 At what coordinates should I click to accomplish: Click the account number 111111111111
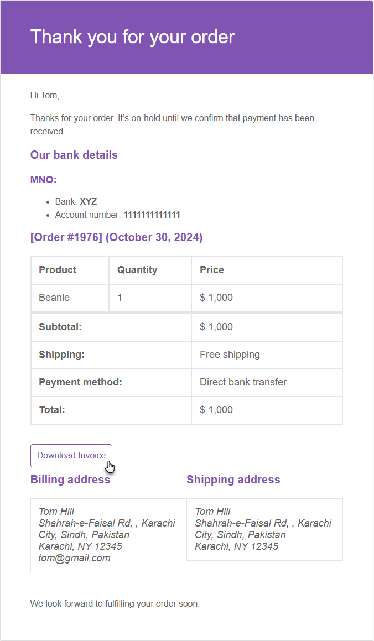(152, 215)
